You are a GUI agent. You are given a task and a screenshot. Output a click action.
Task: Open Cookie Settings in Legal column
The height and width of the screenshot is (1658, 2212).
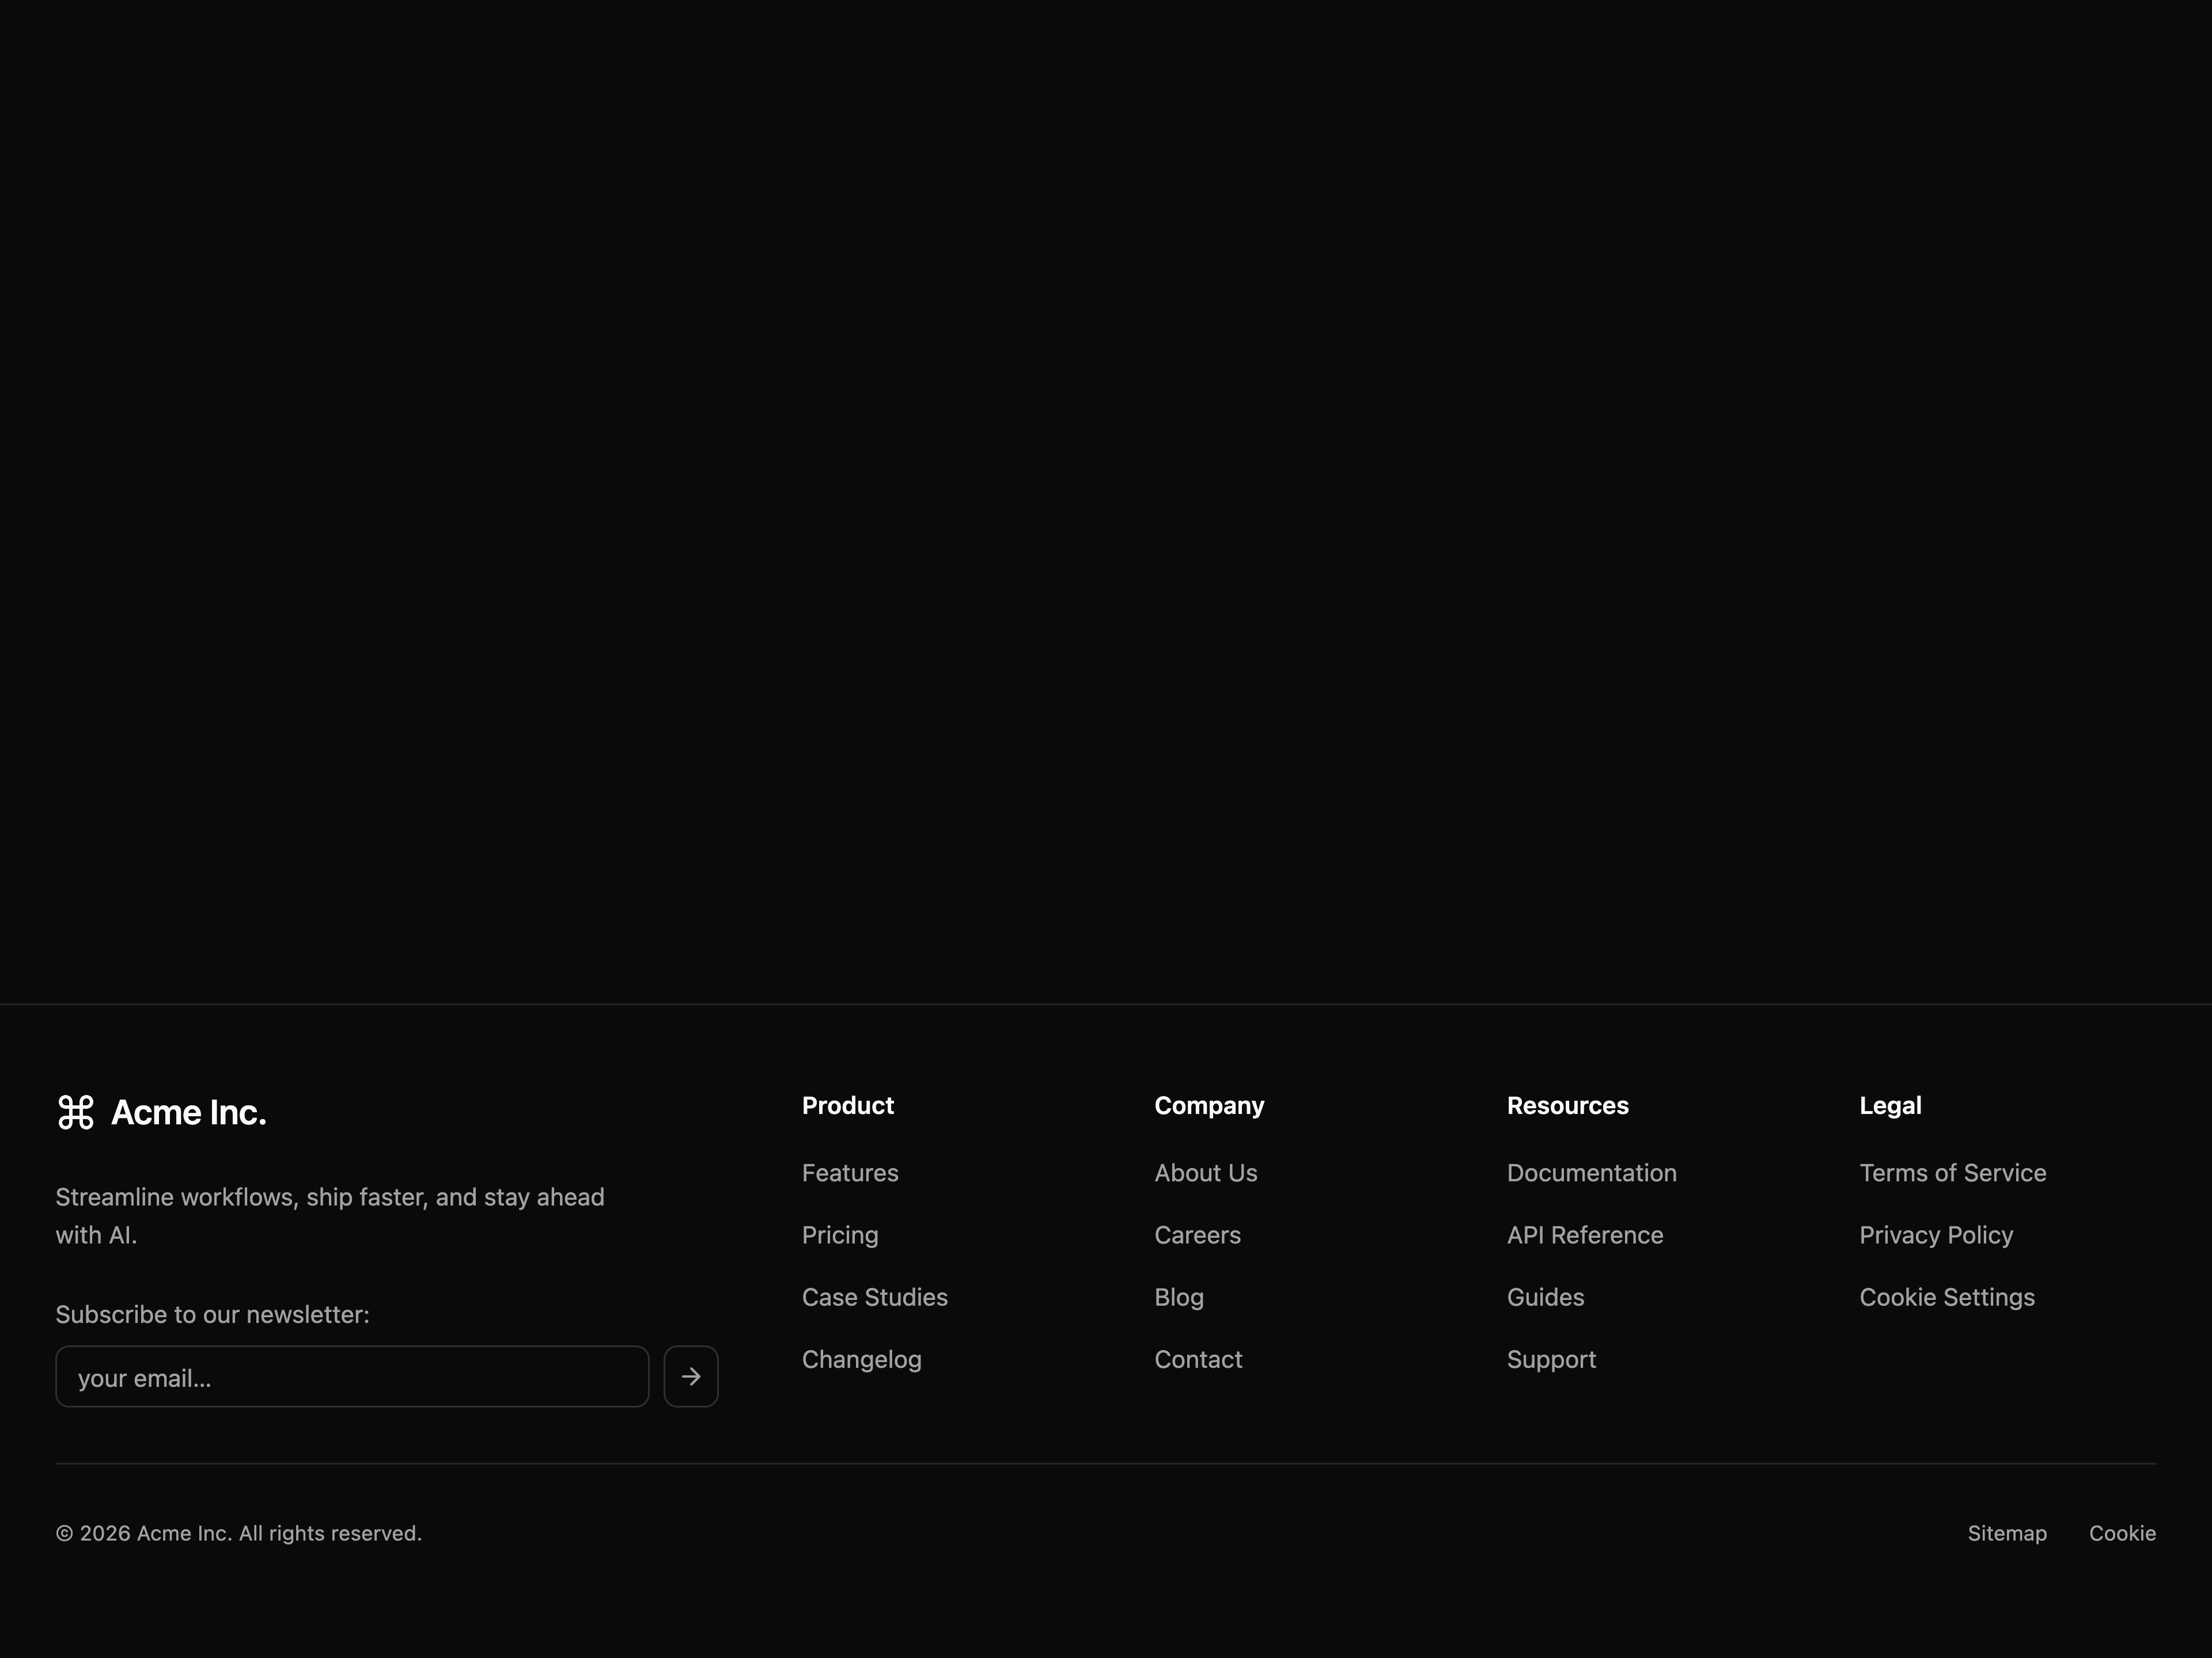click(1947, 1297)
